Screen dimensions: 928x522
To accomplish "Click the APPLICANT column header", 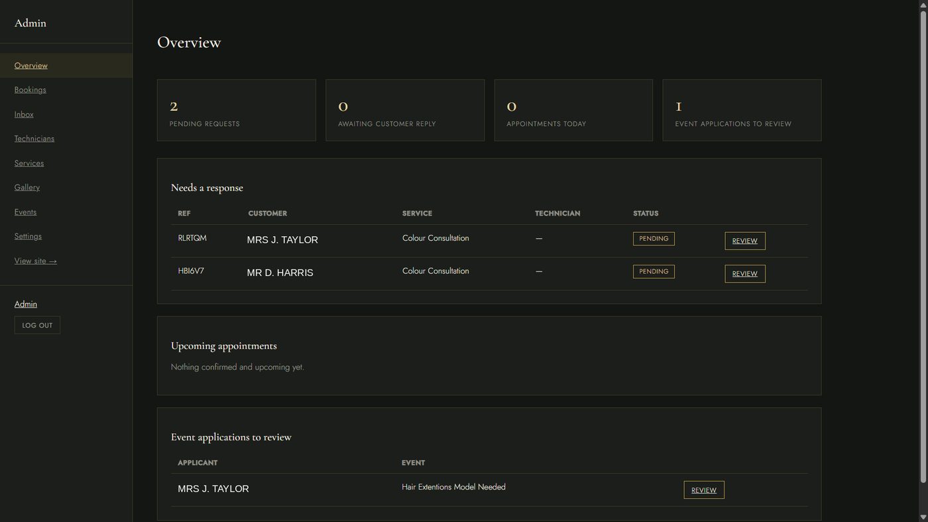I will (x=198, y=463).
